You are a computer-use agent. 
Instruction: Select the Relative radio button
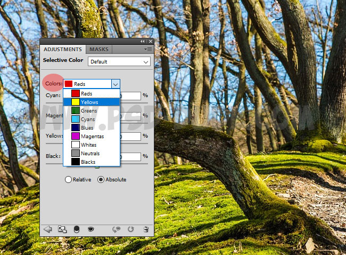point(68,180)
